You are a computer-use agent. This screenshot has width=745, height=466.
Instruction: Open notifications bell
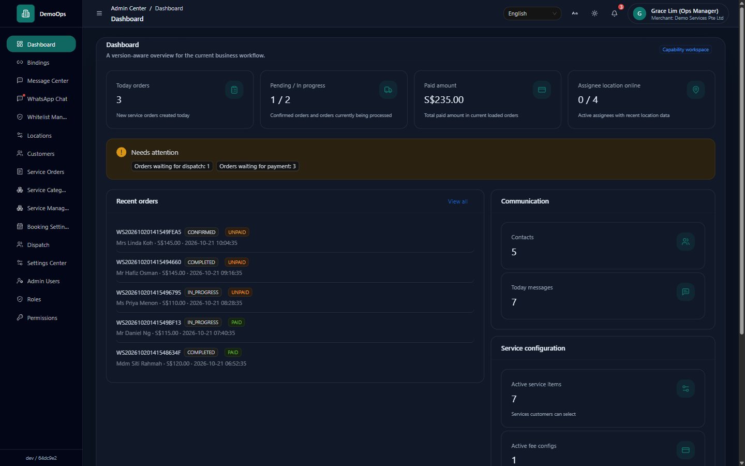click(x=615, y=13)
